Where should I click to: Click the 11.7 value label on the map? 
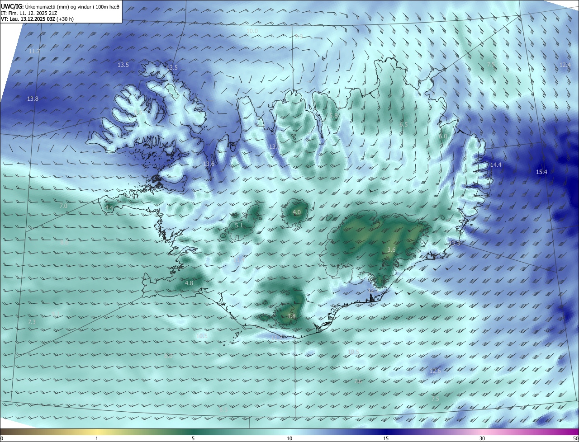coord(34,52)
